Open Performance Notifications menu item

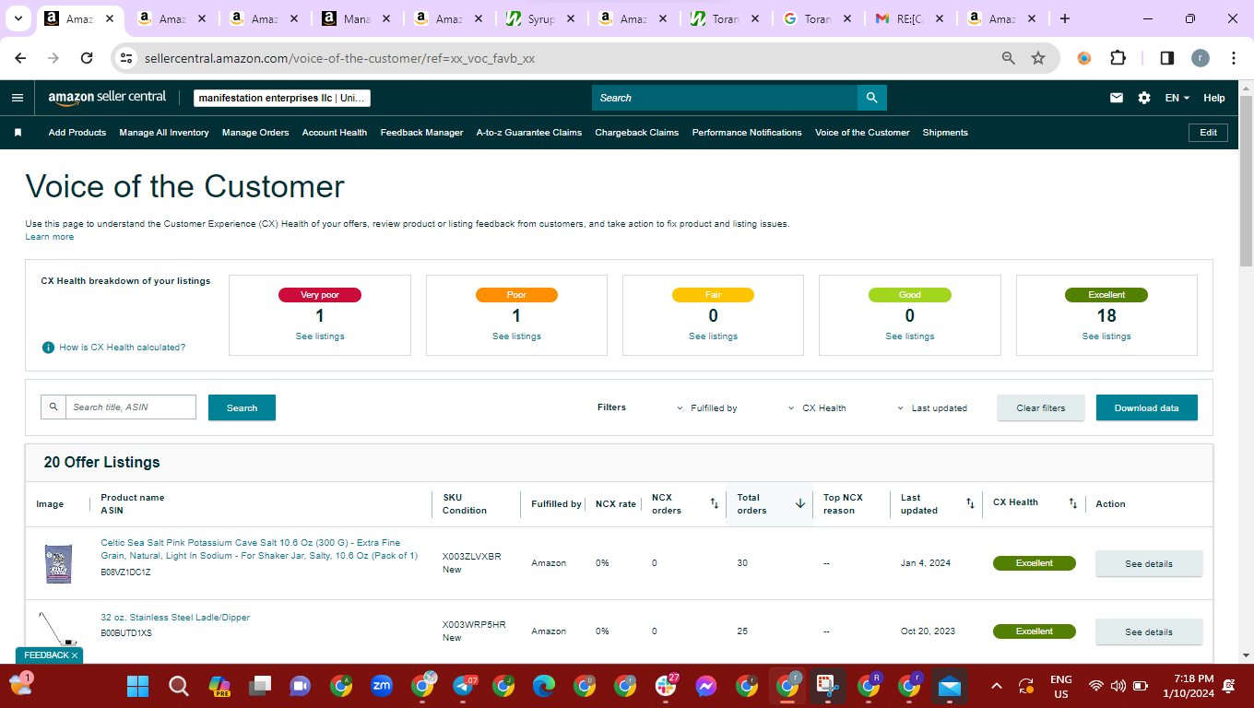click(747, 133)
